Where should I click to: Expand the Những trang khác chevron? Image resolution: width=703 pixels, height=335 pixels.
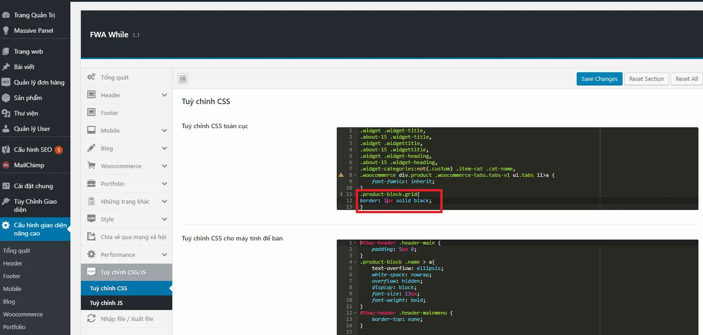pos(164,201)
